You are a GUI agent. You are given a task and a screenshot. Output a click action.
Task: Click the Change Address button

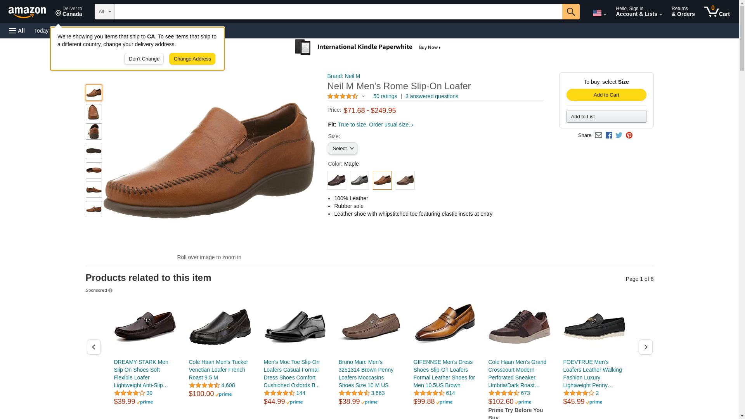click(x=192, y=59)
